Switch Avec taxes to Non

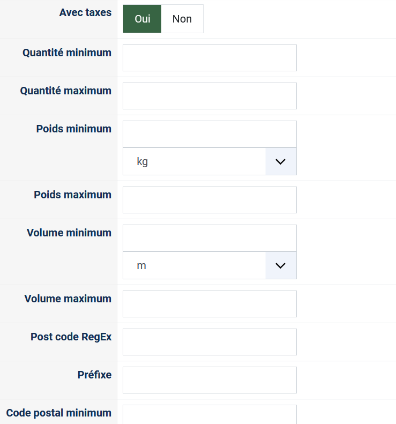tap(182, 19)
